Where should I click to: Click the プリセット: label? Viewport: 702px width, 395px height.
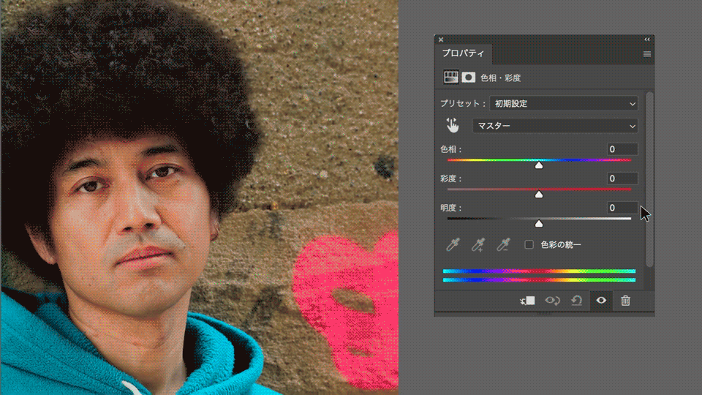pyautogui.click(x=463, y=103)
